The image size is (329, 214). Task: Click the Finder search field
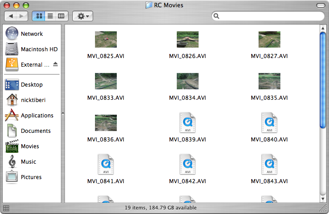[x=268, y=16]
